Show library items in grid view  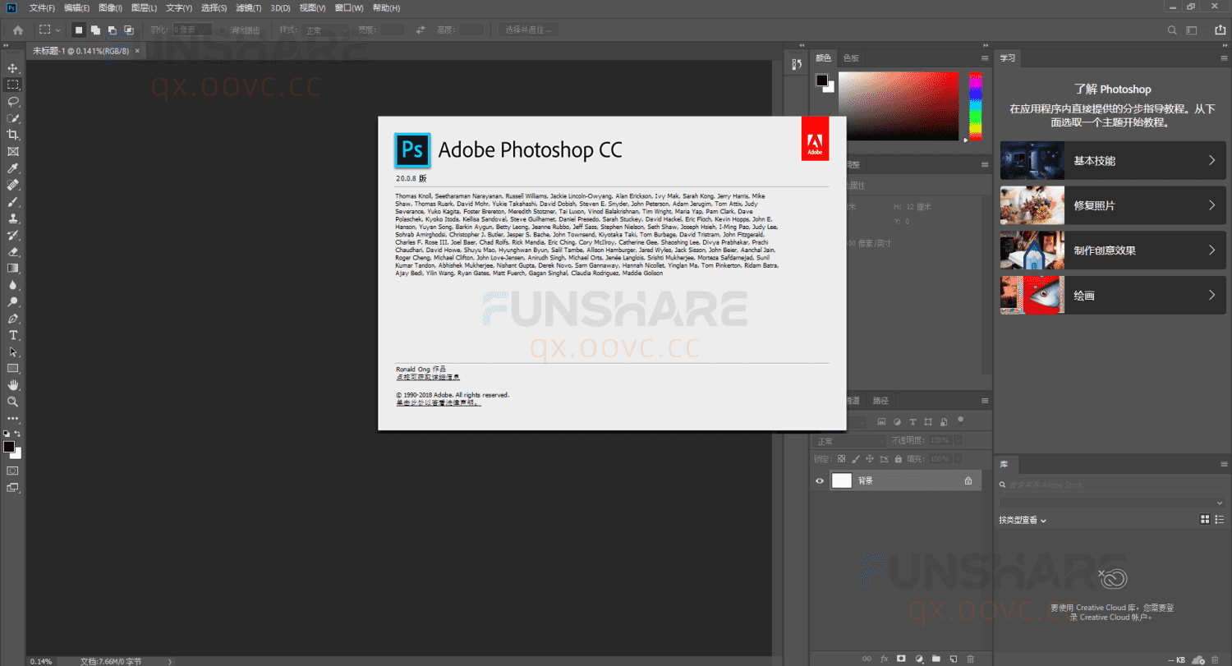click(x=1205, y=519)
